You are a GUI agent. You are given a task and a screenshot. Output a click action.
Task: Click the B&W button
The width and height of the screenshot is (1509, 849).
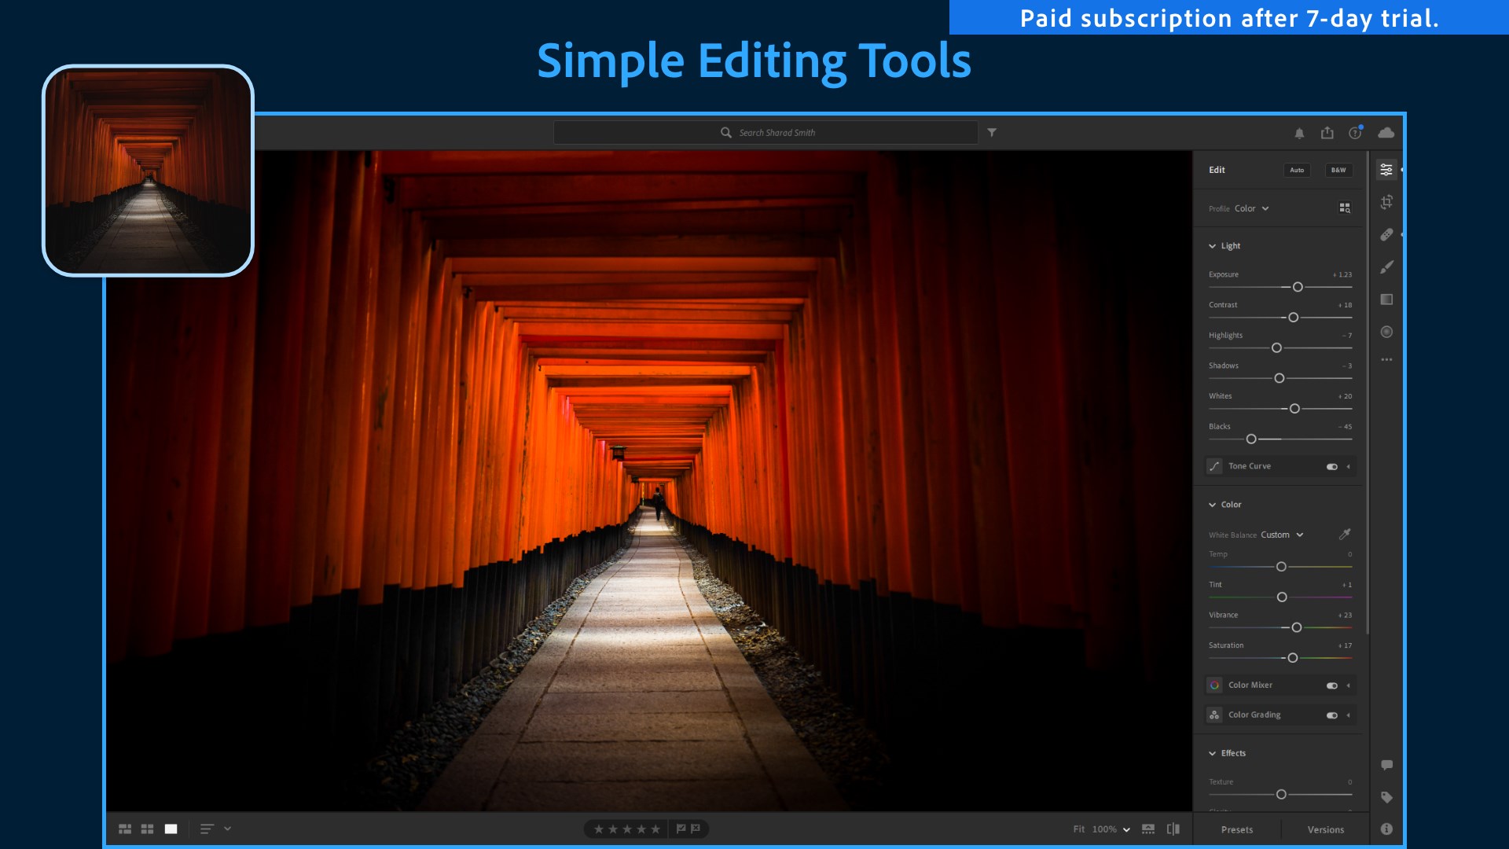coord(1338,170)
